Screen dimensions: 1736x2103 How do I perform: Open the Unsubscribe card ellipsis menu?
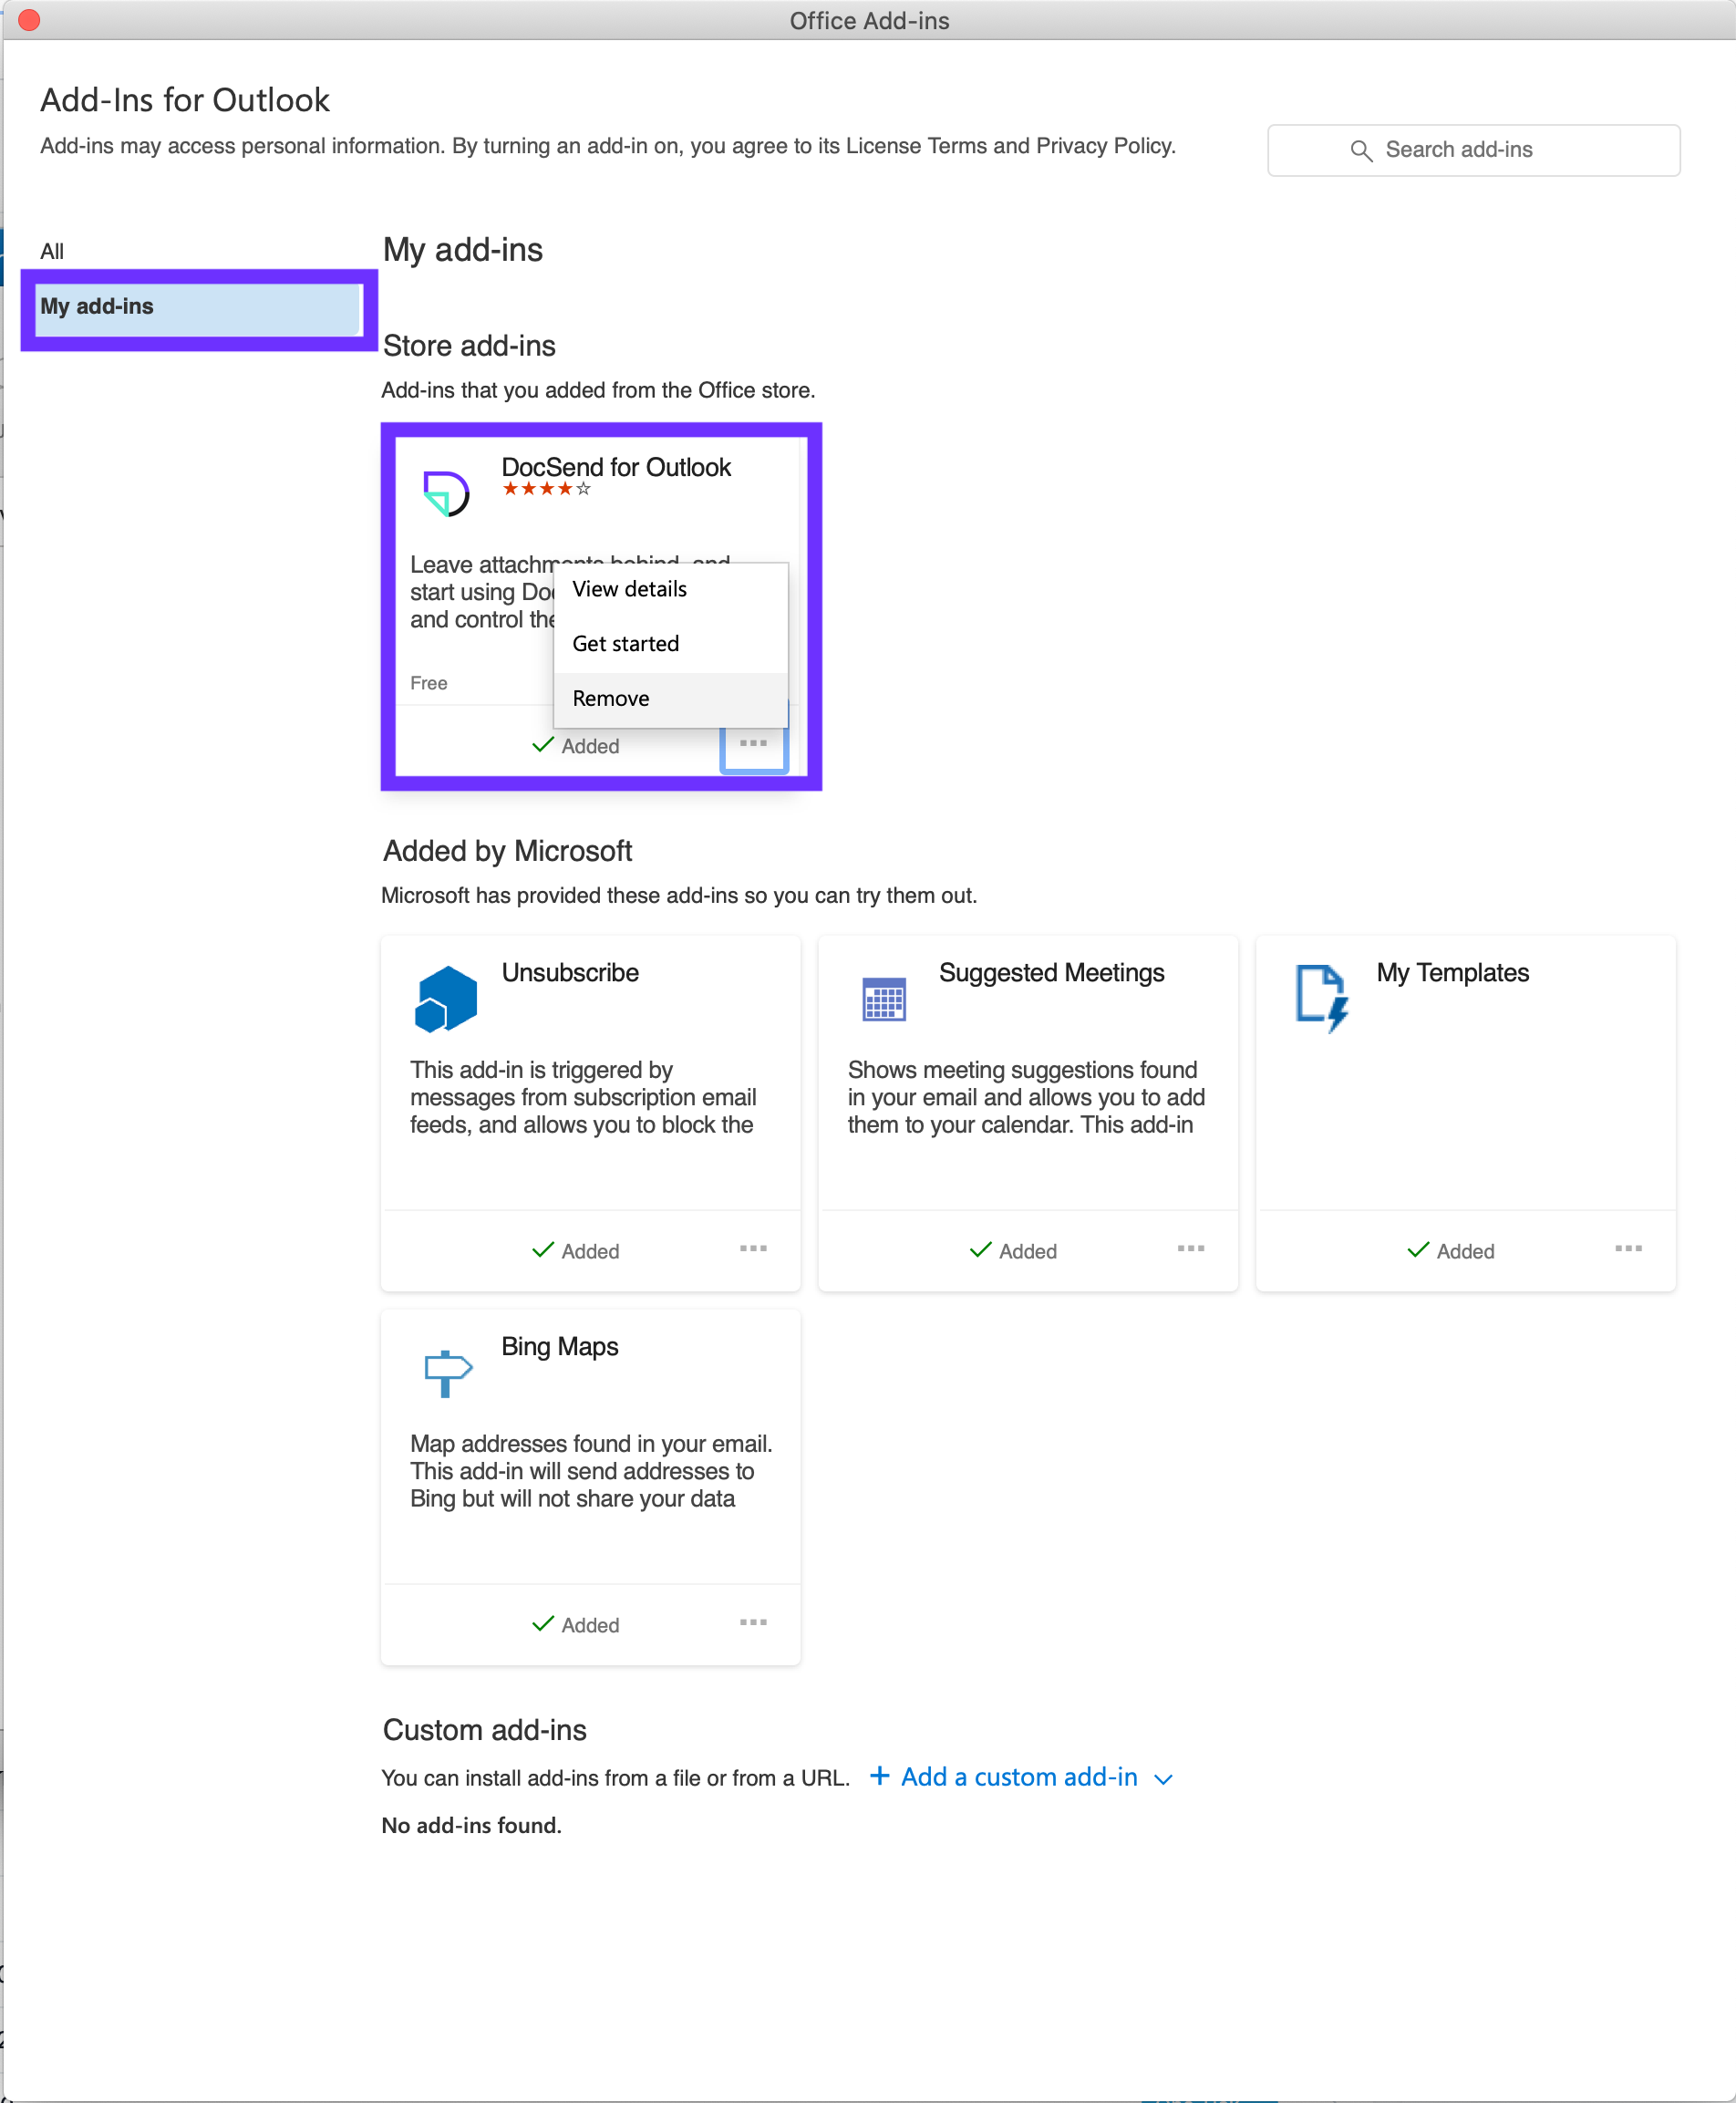tap(754, 1249)
